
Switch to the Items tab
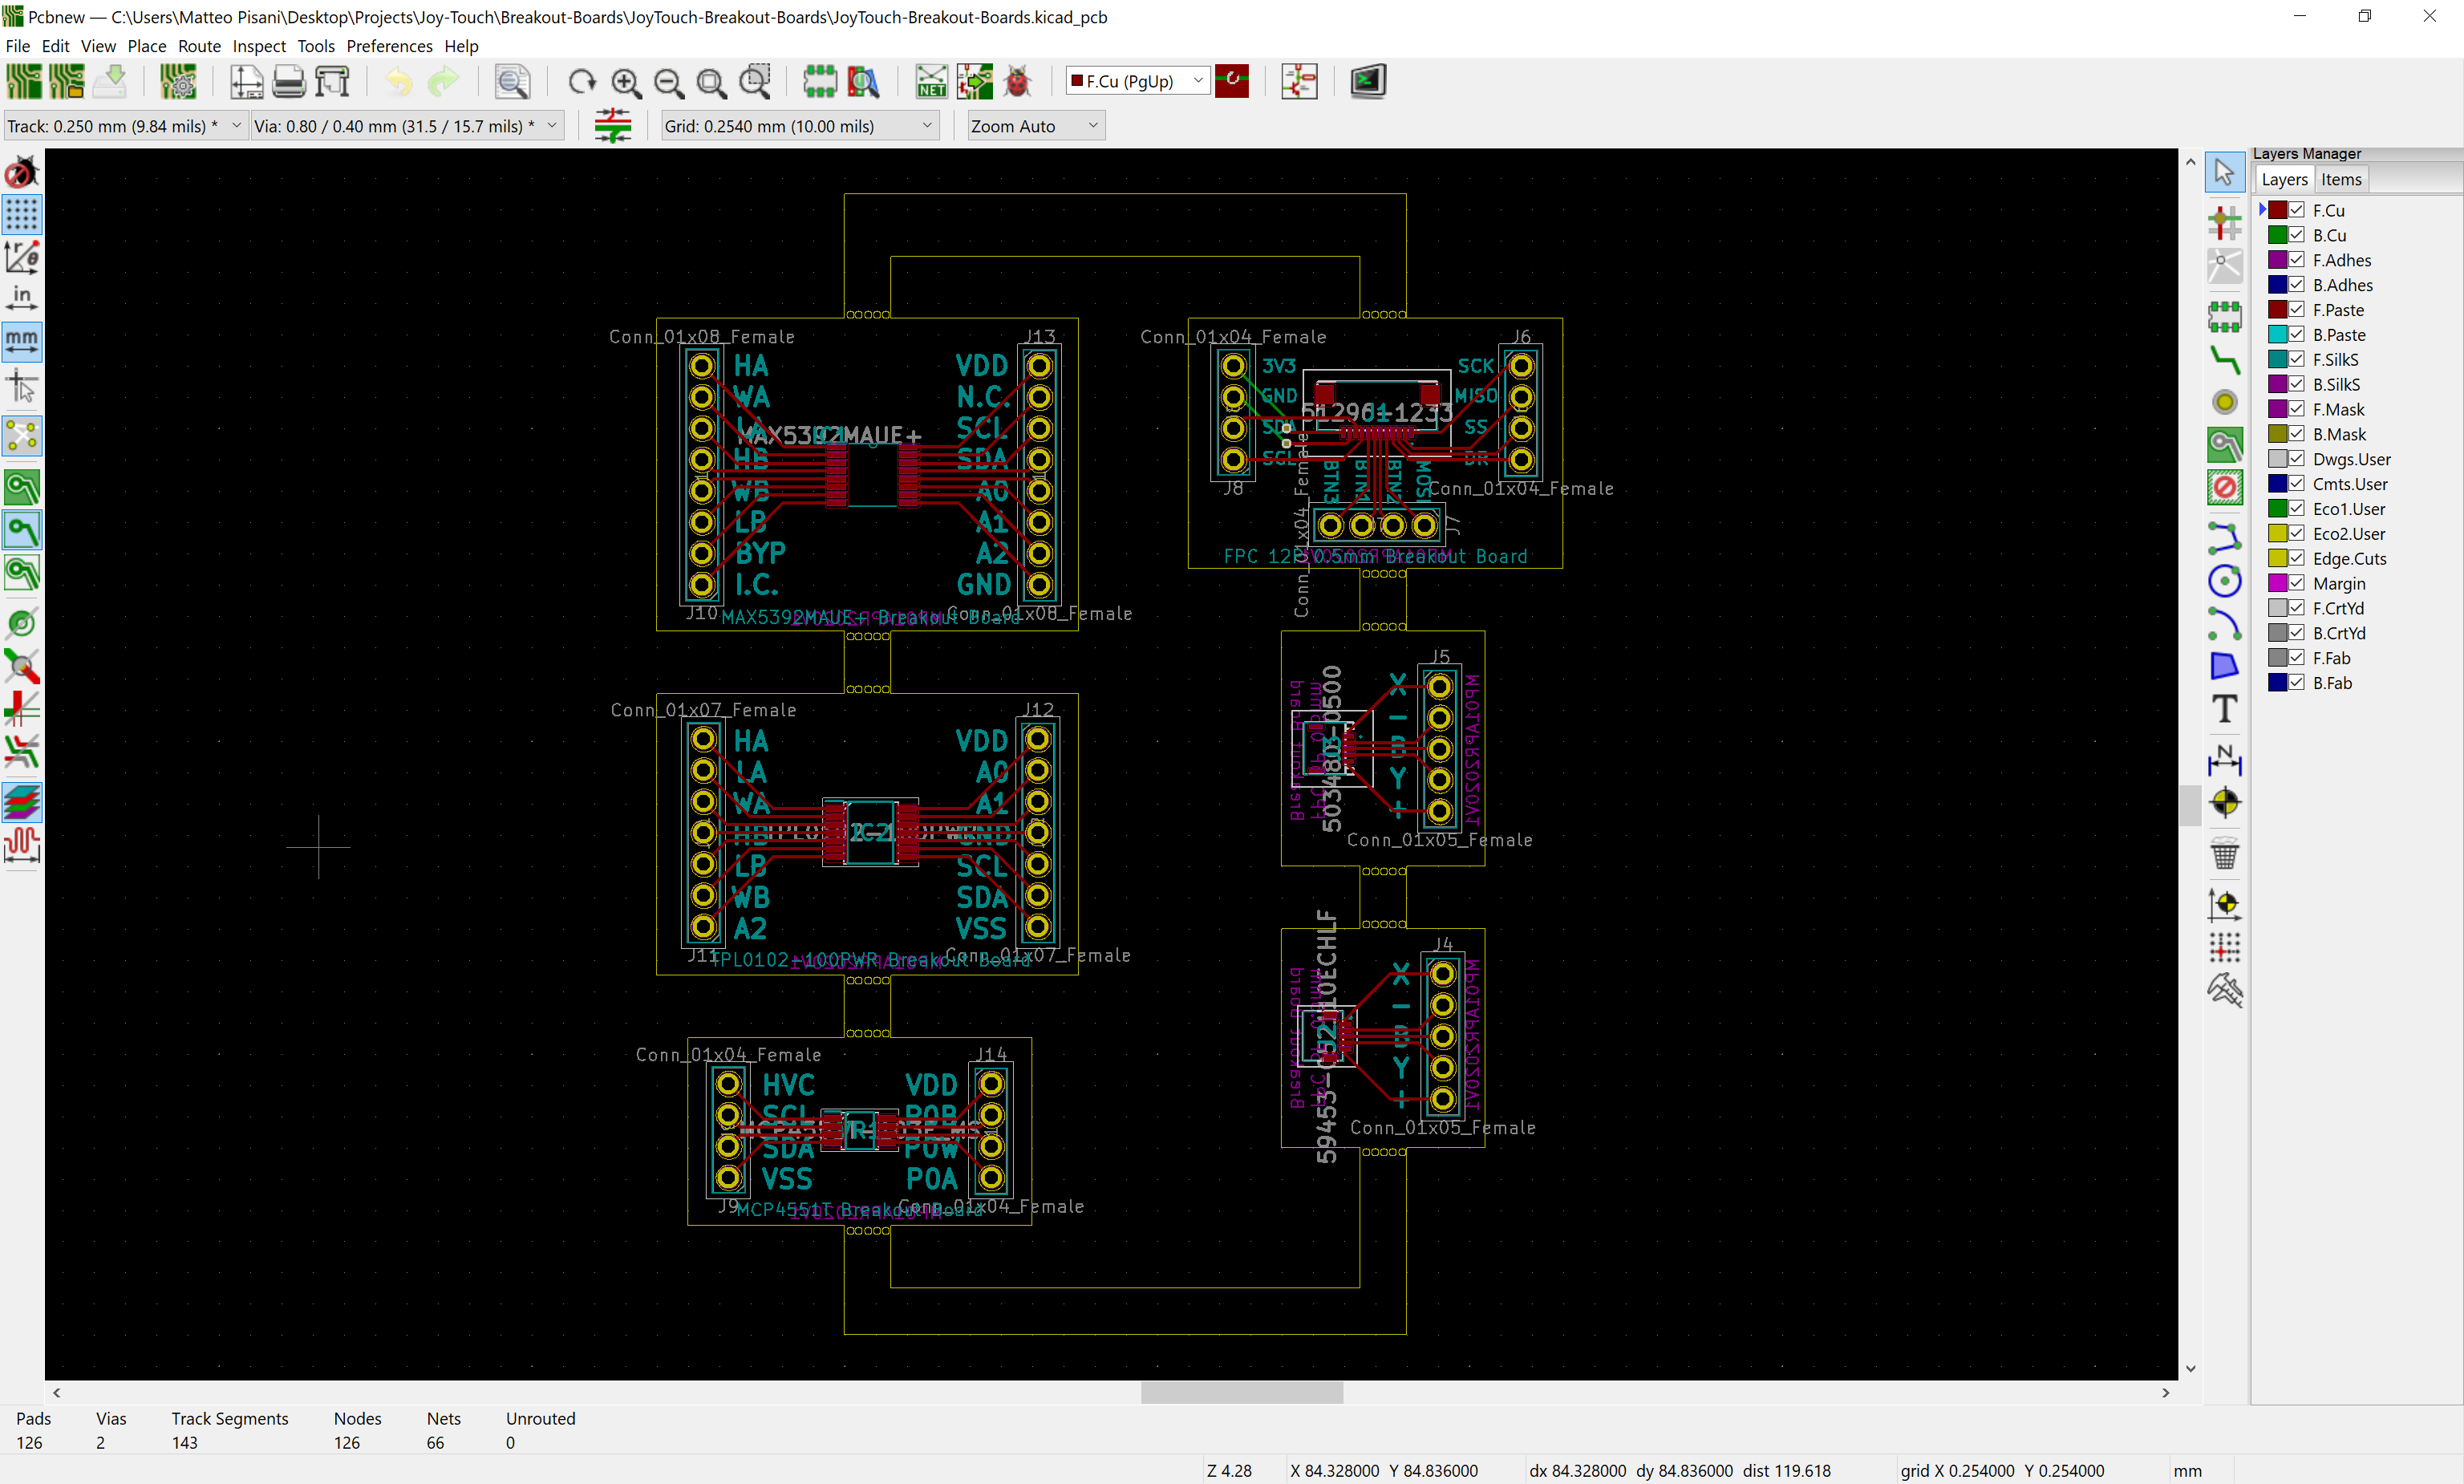pos(2341,180)
